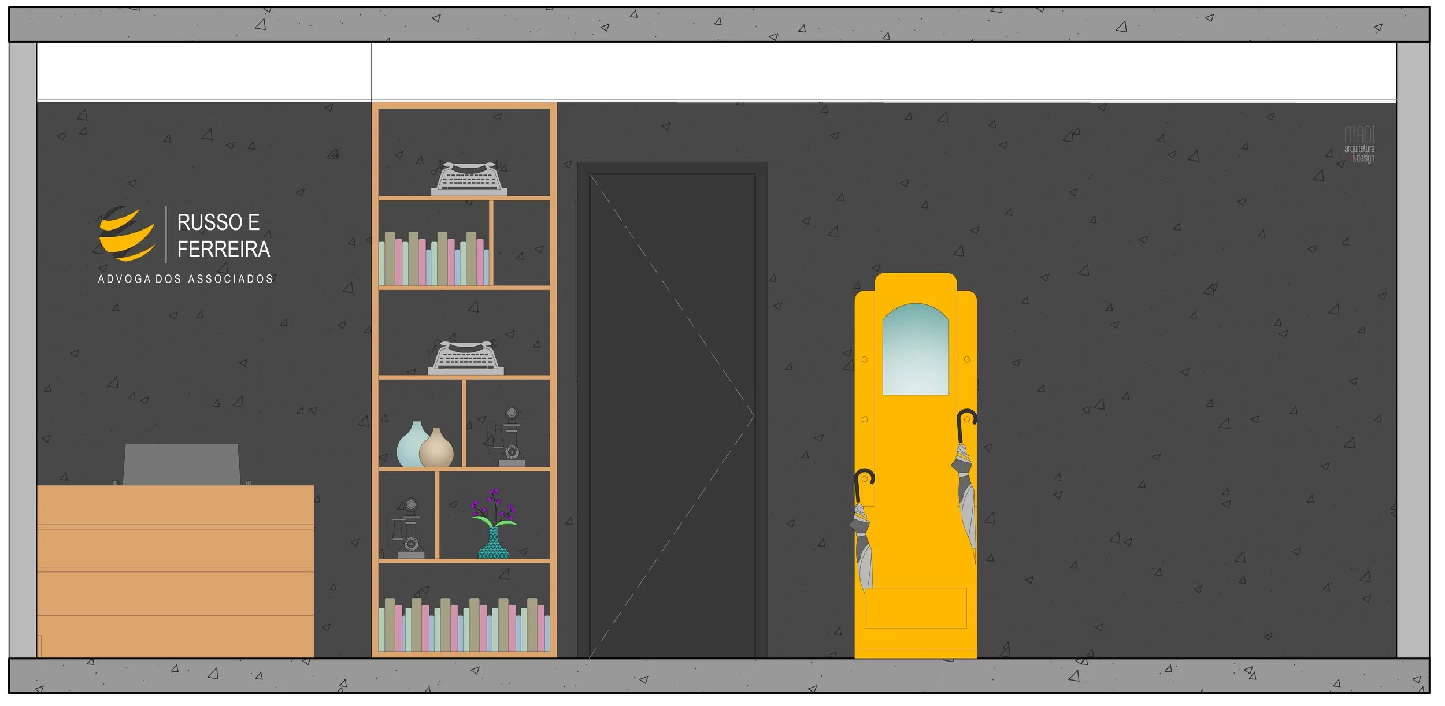The image size is (1445, 706).
Task: Click the mirror on yellow coat rack
Action: click(x=915, y=351)
